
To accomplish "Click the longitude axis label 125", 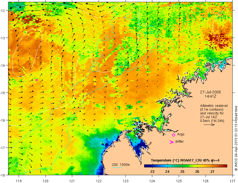I will [179, 181].
